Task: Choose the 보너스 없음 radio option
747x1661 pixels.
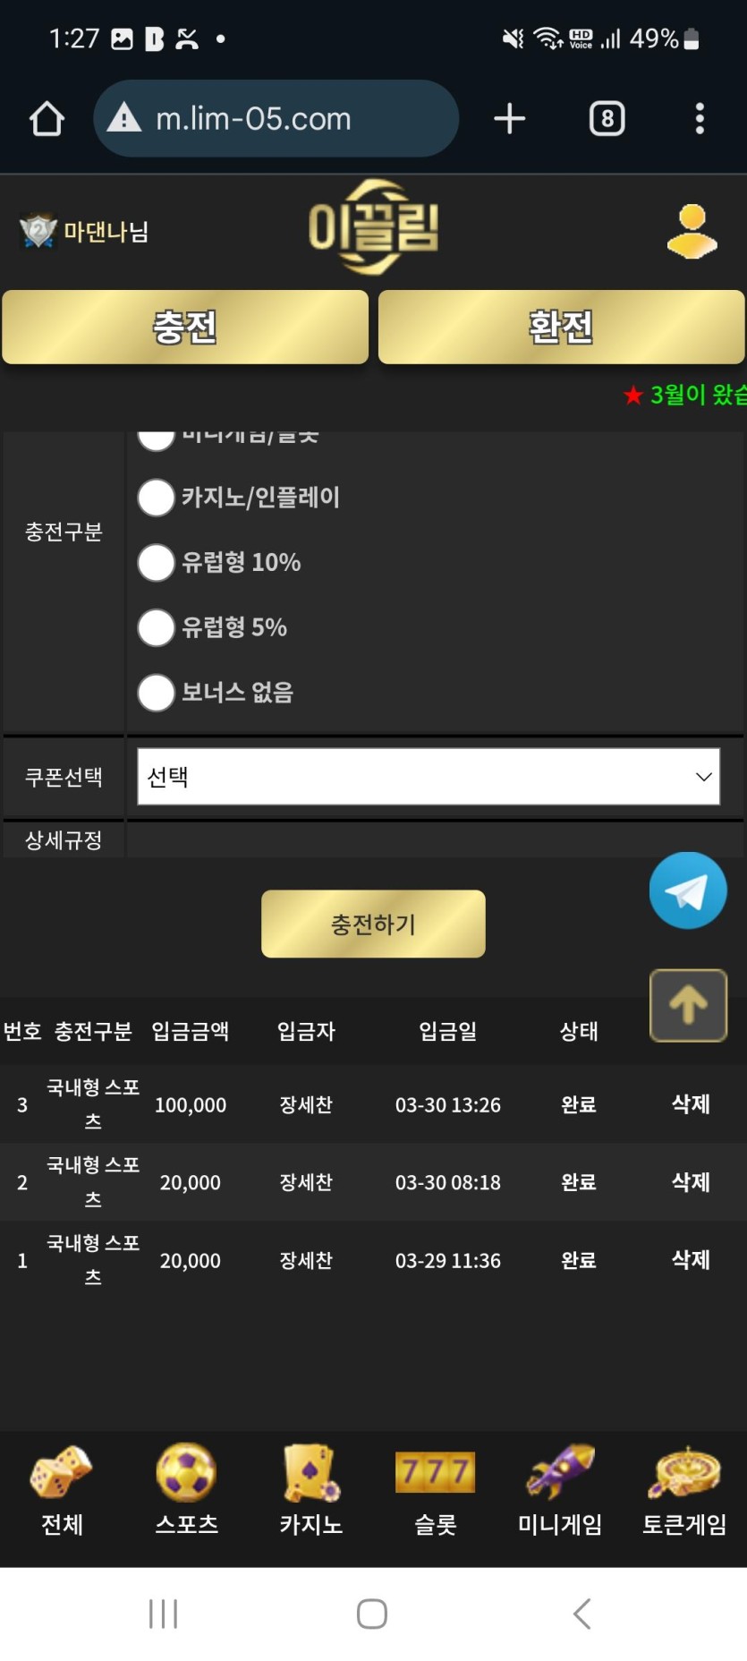Action: [157, 693]
